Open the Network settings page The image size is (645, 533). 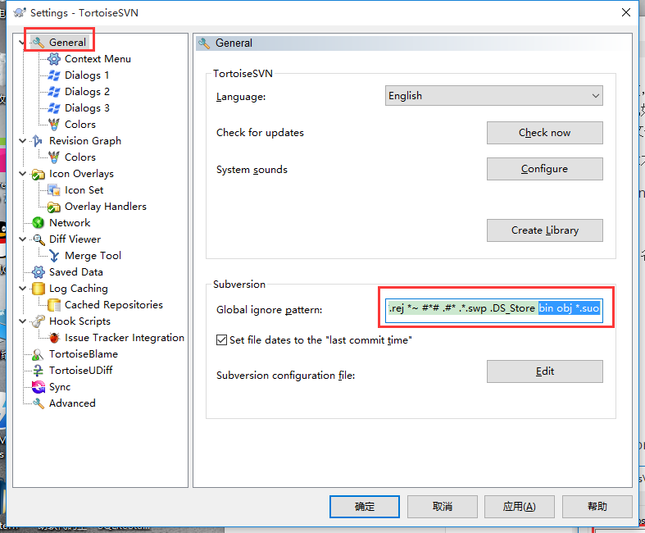(70, 223)
